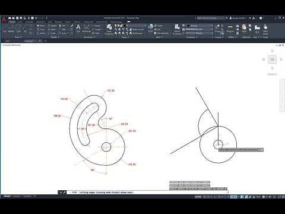Screen dimensions: 285x214
Task: Click the Paste icon in Clipboard
Action: tap(244, 28)
